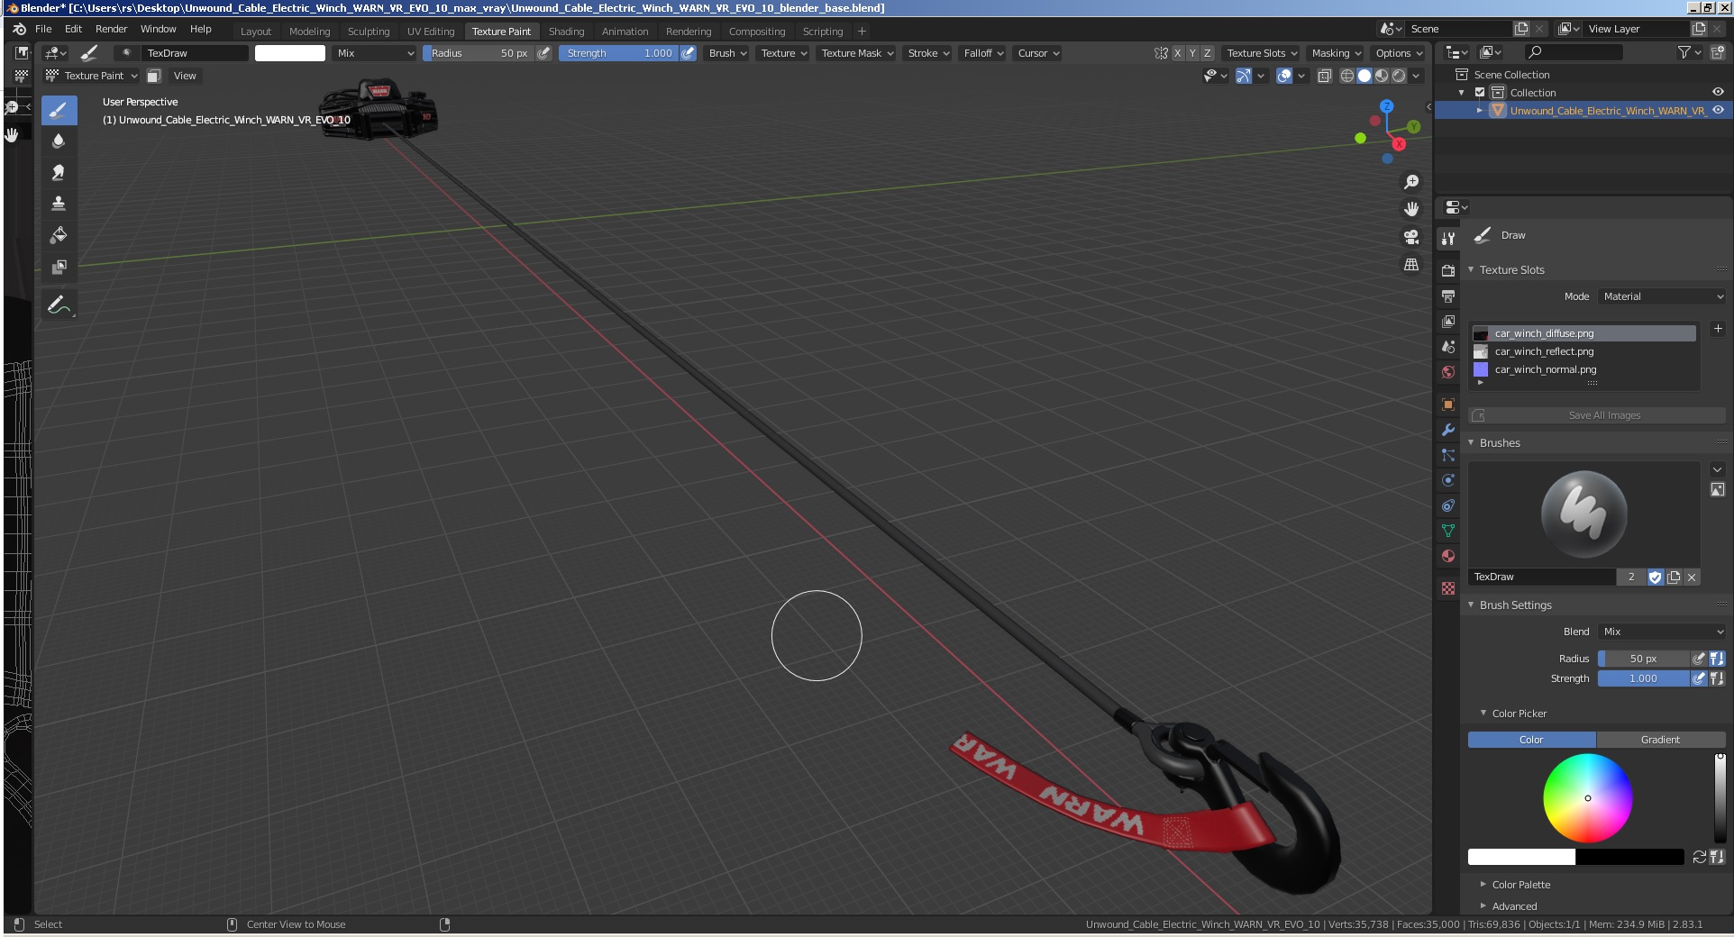The width and height of the screenshot is (1734, 937).
Task: Open the Mode Material dropdown
Action: click(1662, 296)
